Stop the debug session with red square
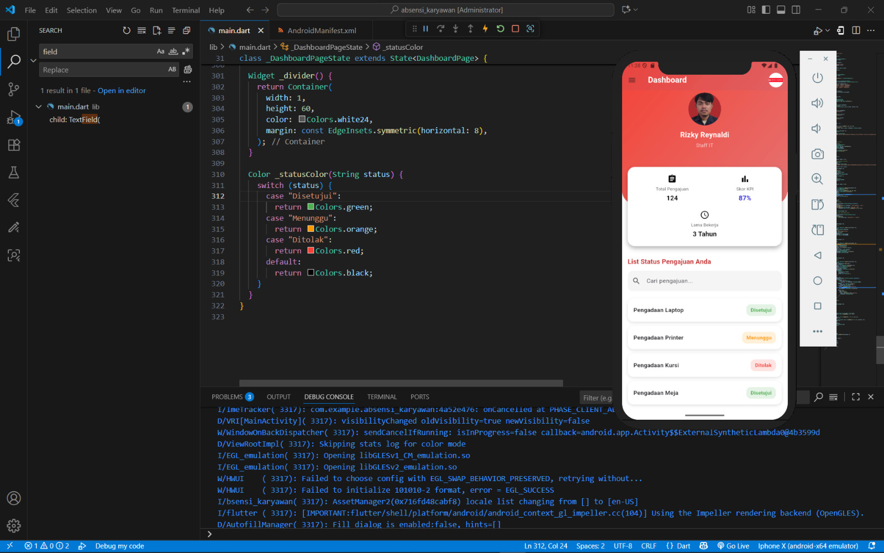This screenshot has width=884, height=553. [515, 29]
